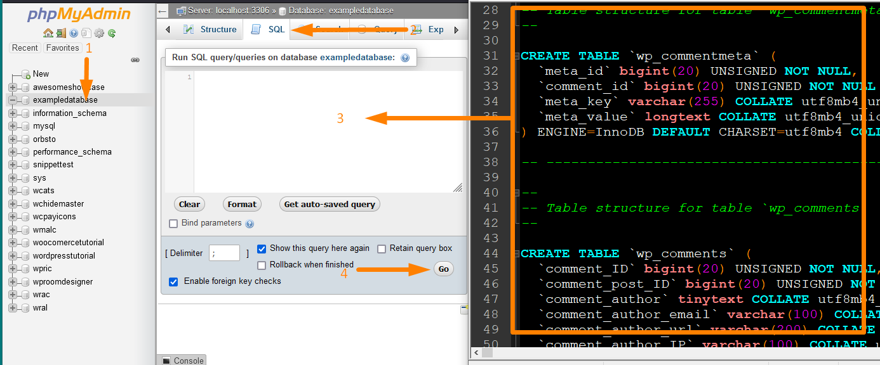Click Clear query button

pos(189,204)
